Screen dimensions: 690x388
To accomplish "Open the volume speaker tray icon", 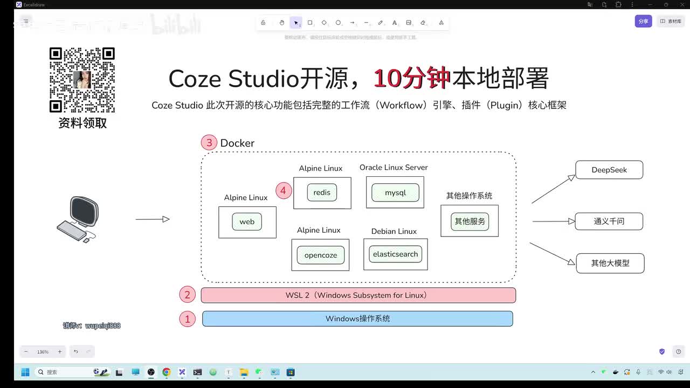I will pyautogui.click(x=670, y=372).
